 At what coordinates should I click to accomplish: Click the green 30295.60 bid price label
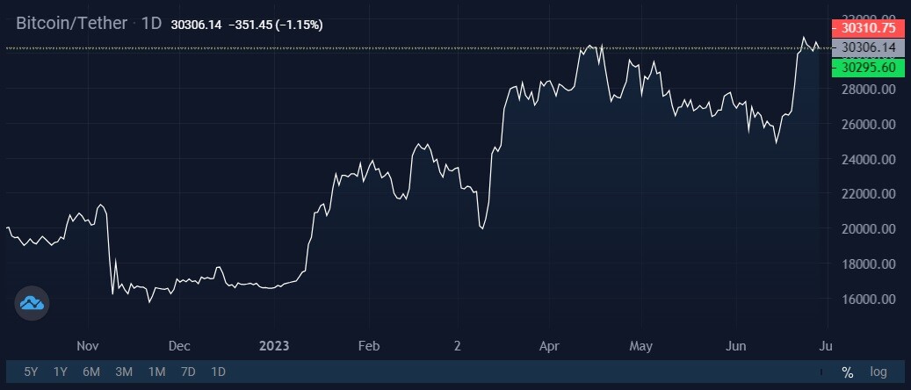(869, 68)
